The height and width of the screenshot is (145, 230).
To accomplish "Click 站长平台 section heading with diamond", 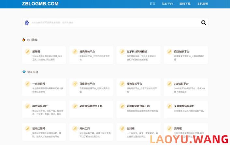I will coord(33,72).
